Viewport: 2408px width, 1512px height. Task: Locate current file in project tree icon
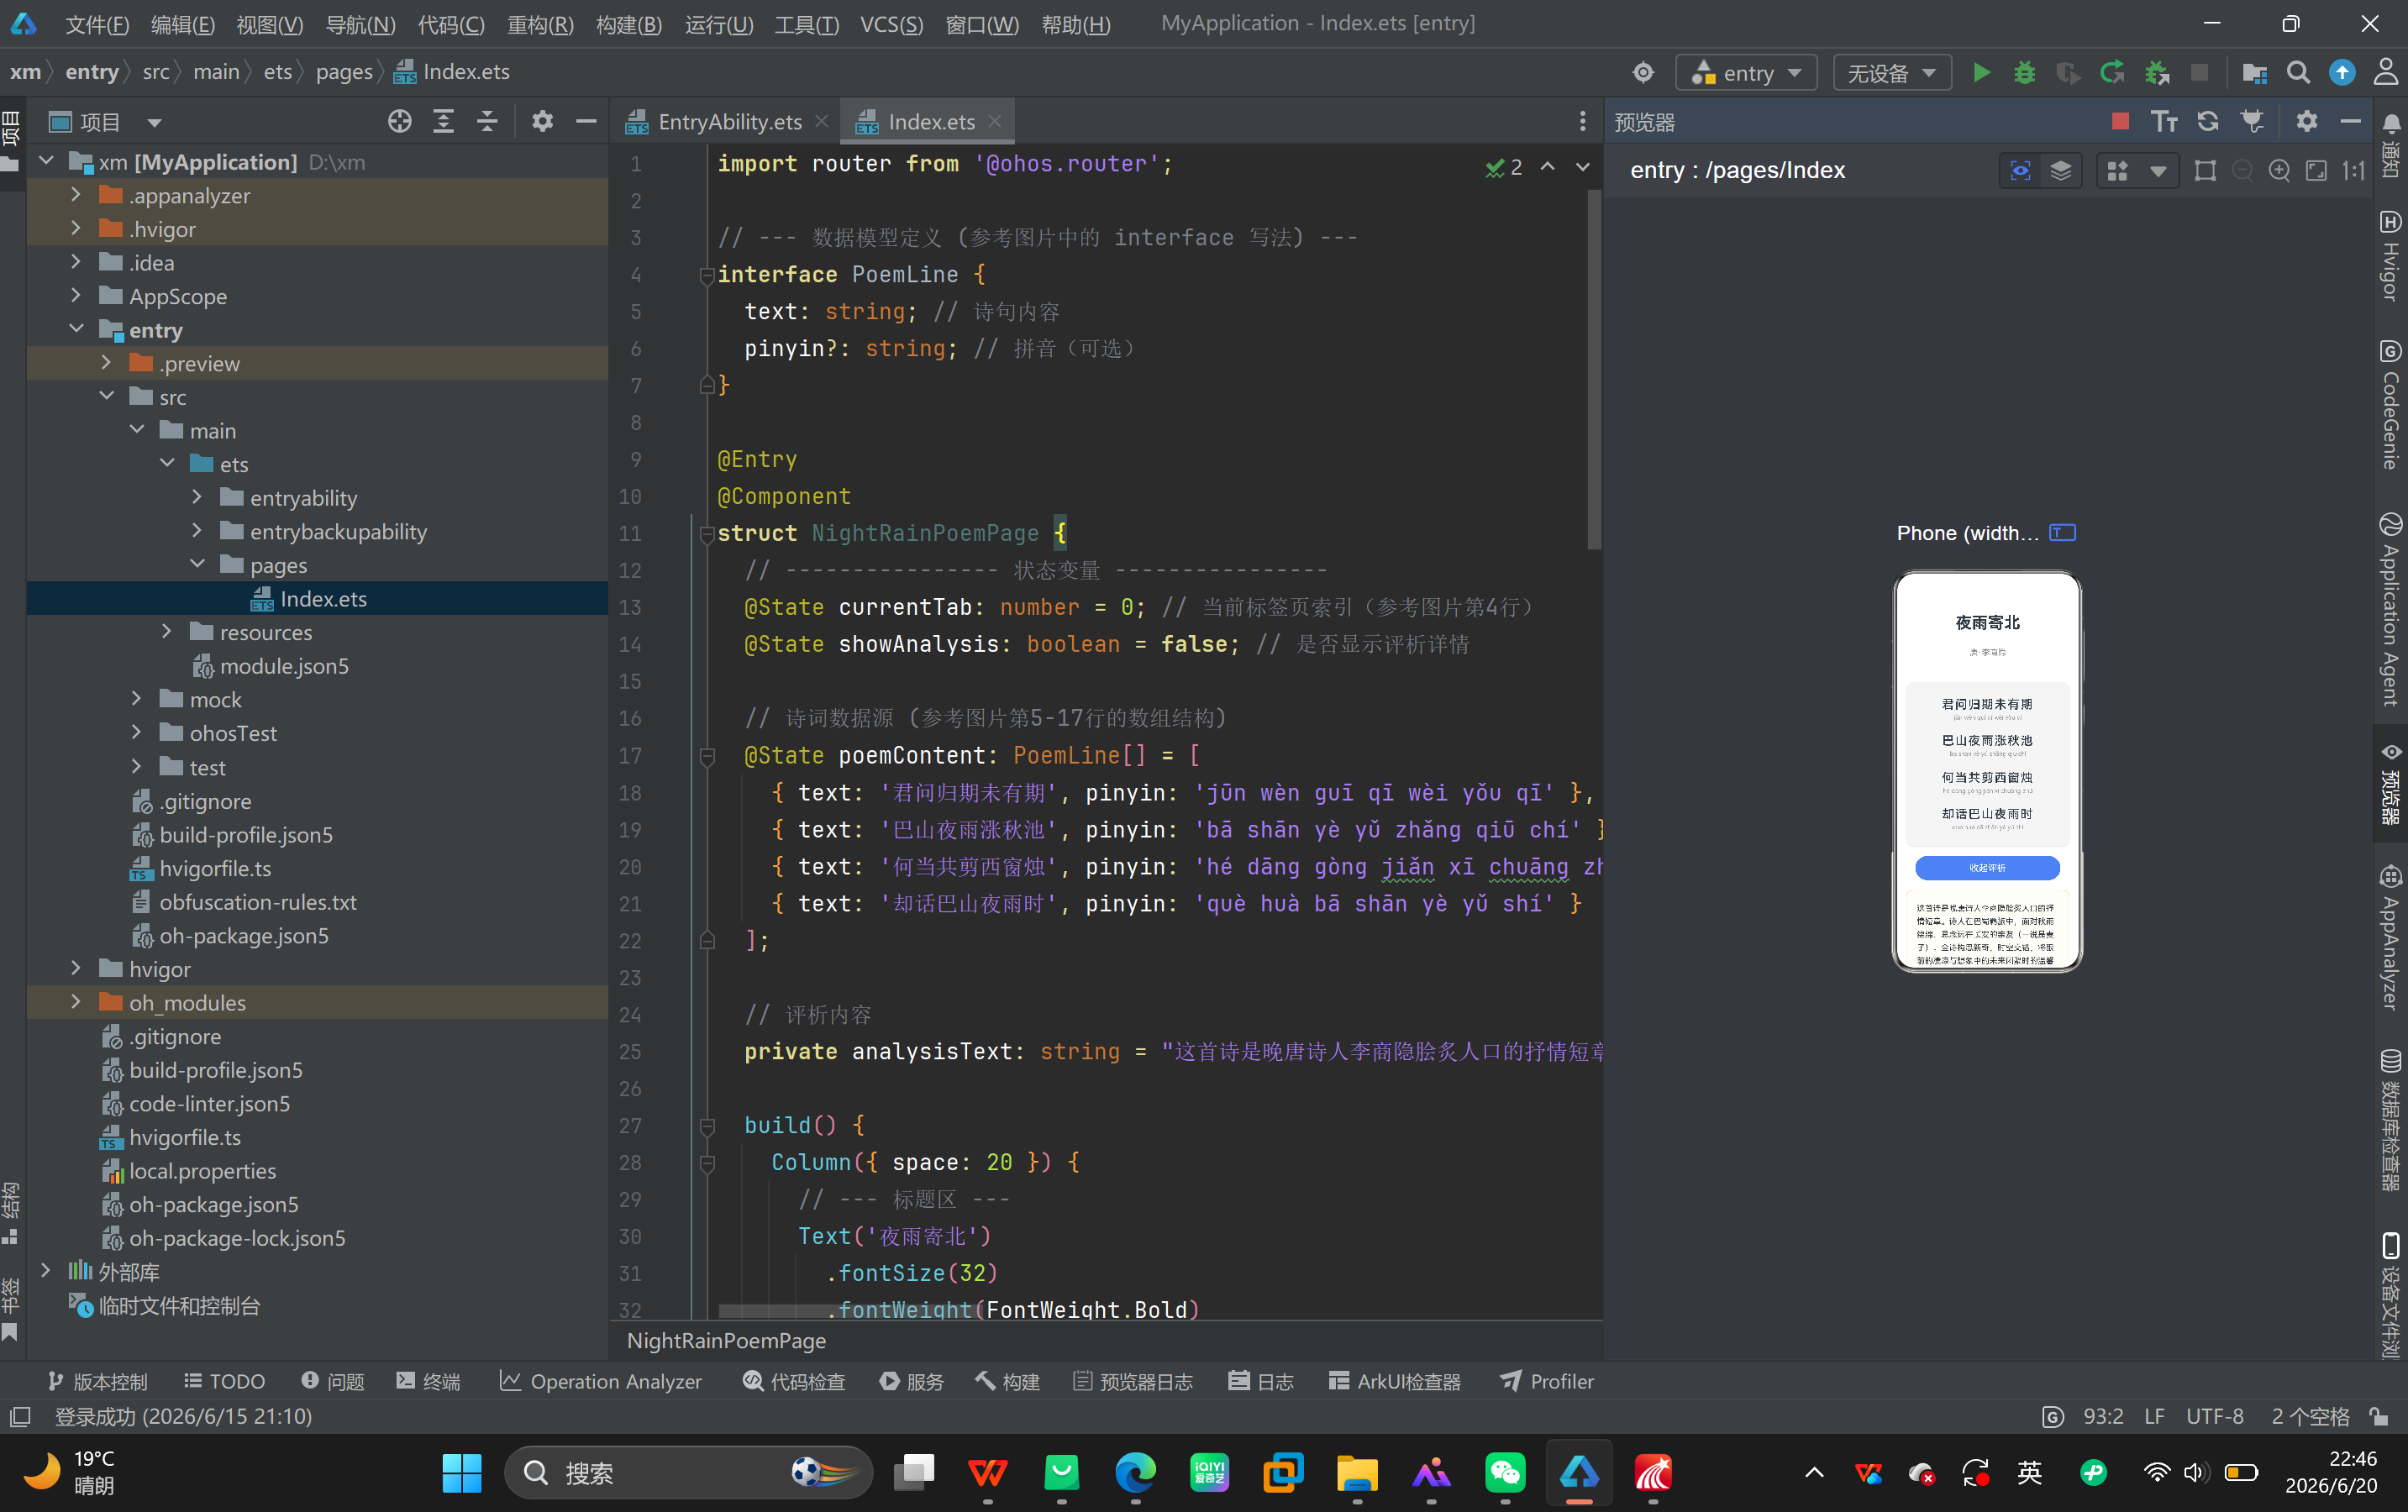tap(400, 121)
